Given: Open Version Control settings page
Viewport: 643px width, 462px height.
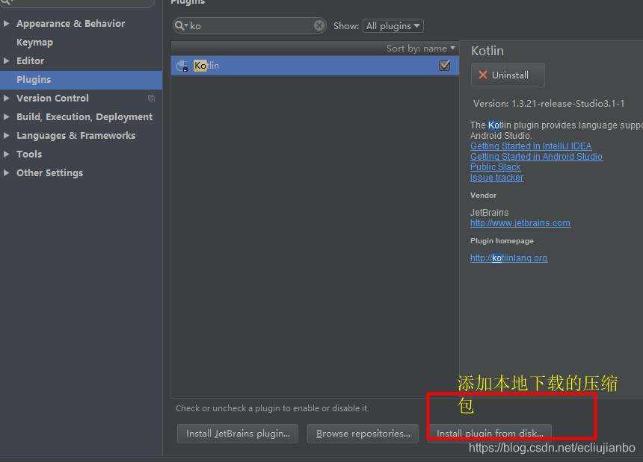Looking at the screenshot, I should tap(52, 98).
